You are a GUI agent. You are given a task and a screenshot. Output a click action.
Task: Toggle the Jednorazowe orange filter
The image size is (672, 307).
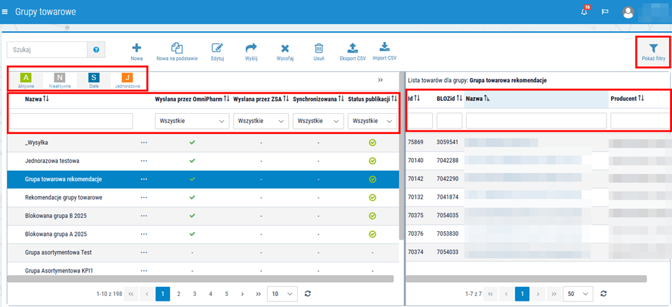point(127,80)
